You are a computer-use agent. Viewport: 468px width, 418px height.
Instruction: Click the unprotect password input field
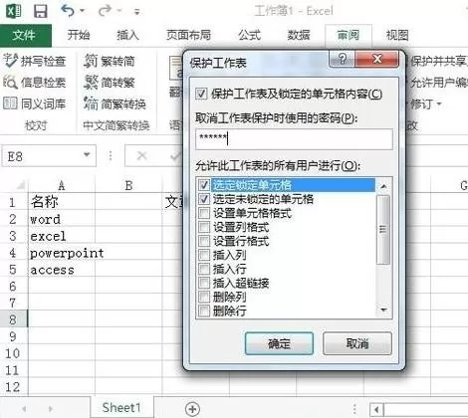tap(294, 139)
